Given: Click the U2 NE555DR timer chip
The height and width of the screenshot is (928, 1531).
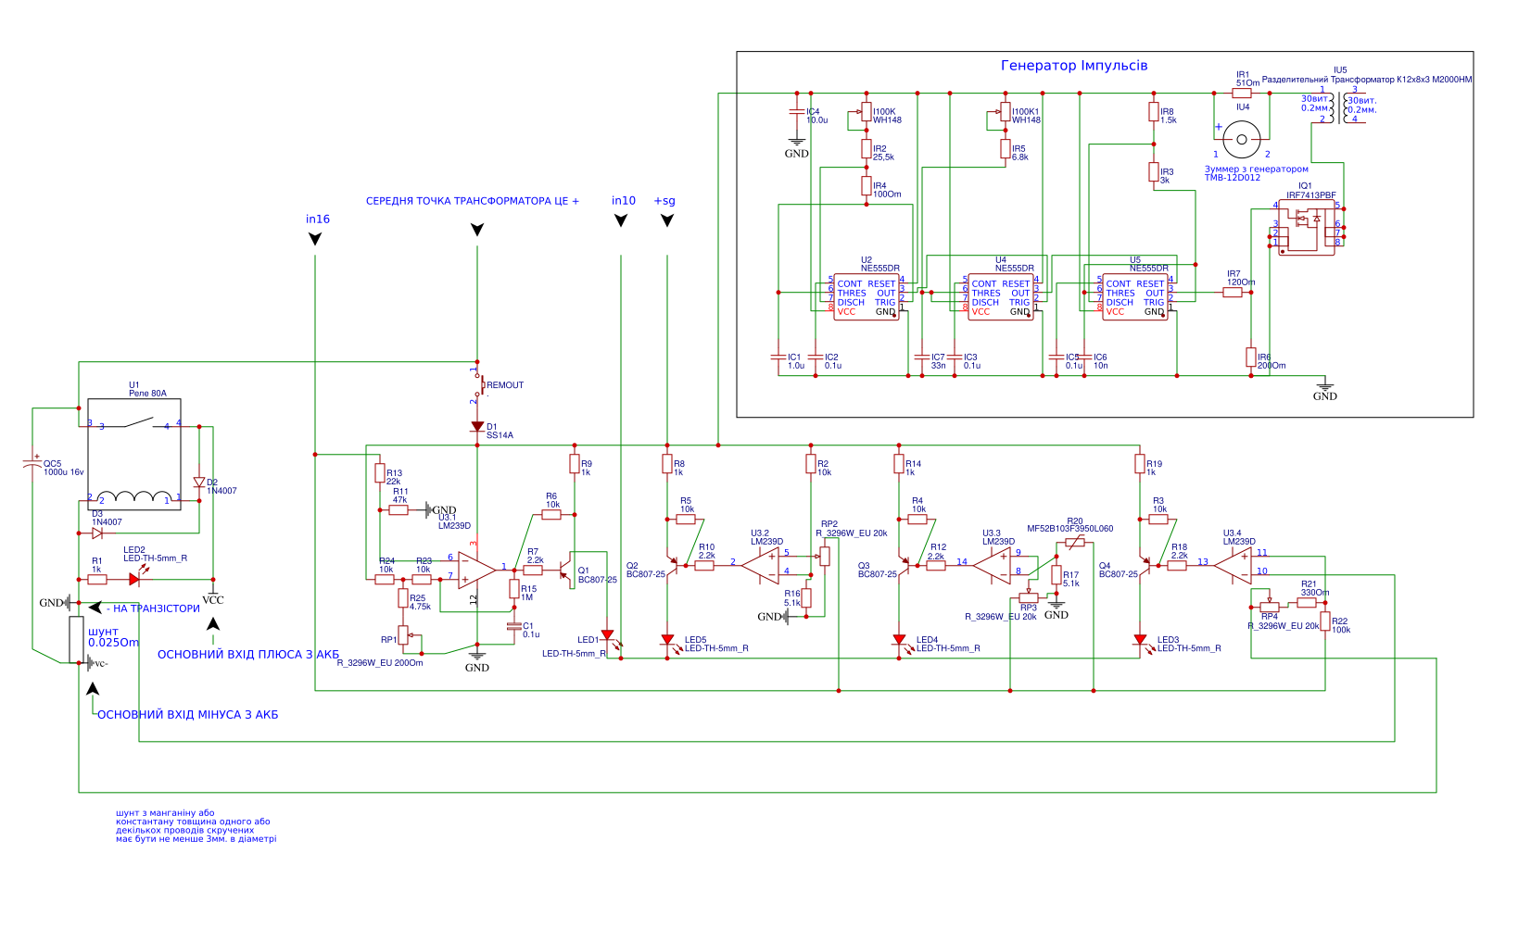Looking at the screenshot, I should point(866,297).
